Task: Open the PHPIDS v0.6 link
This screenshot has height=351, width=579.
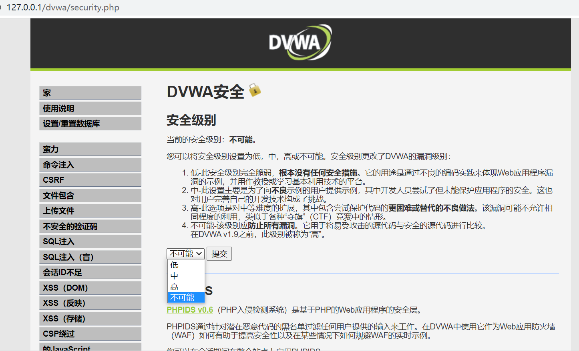Action: 190,310
